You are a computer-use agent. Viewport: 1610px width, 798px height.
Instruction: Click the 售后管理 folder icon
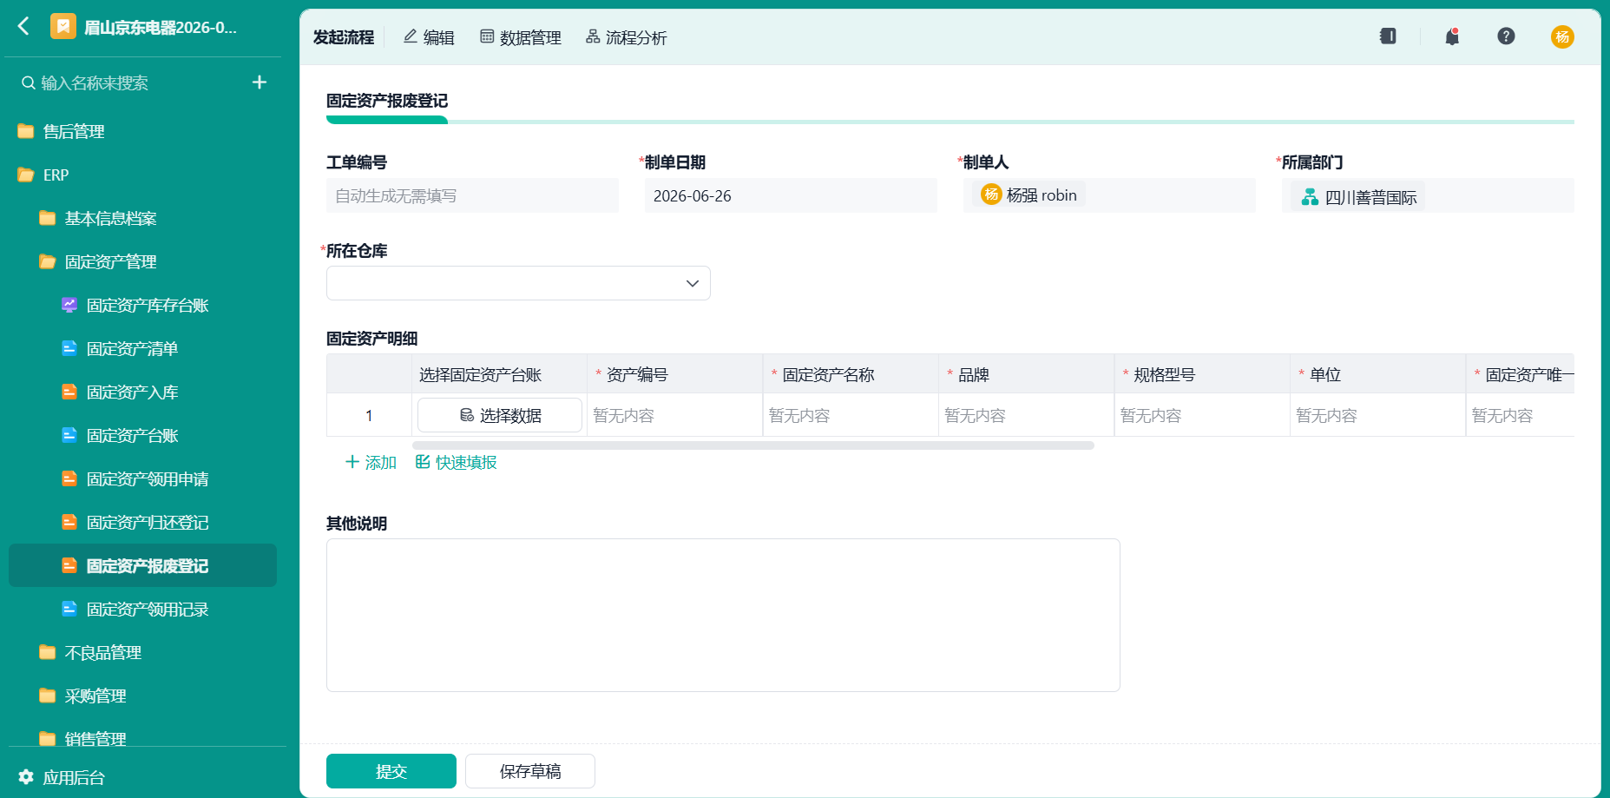[26, 131]
